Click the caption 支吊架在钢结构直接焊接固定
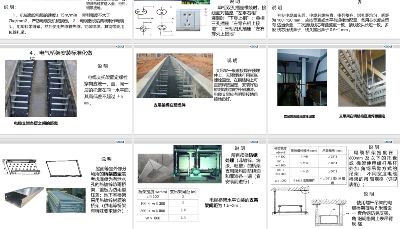Viewport: 400px width, 229px height. coord(362,116)
